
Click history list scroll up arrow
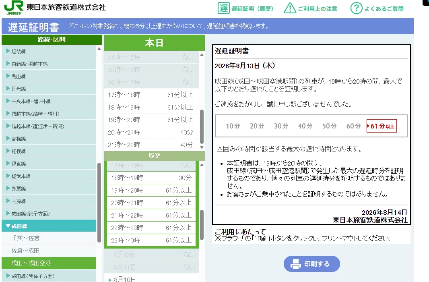point(202,164)
